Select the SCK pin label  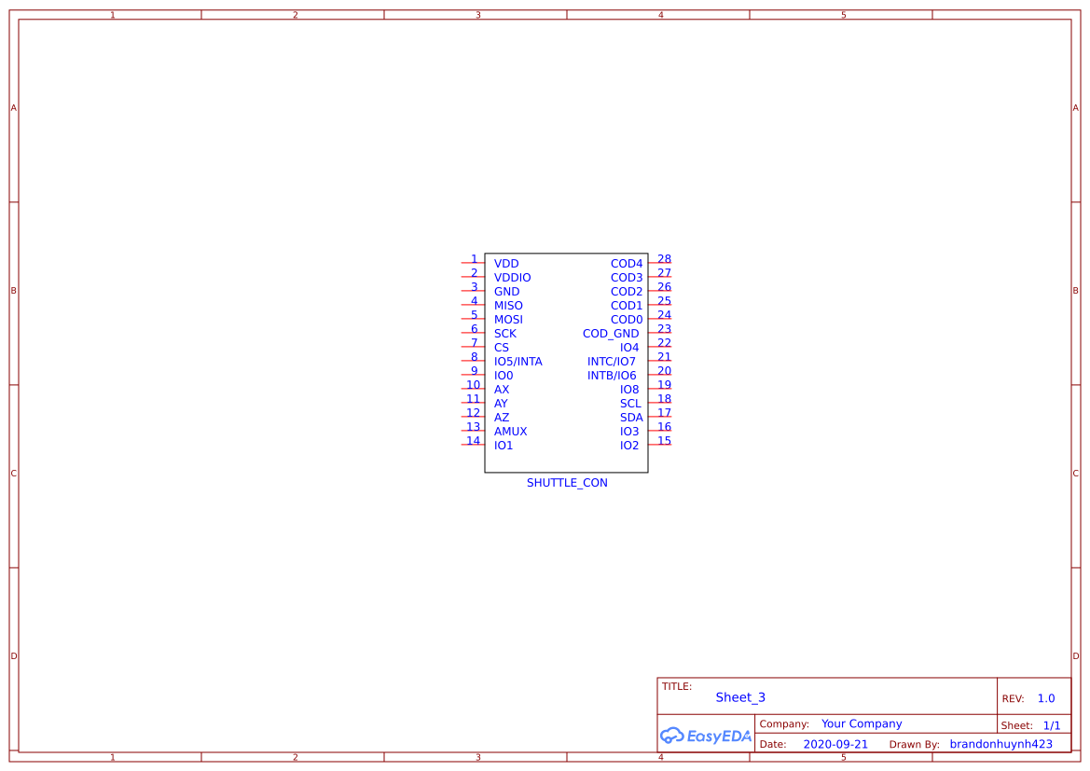coord(504,333)
